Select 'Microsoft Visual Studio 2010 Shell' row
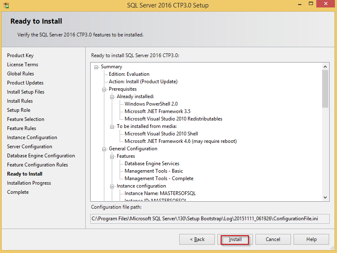This screenshot has width=337, height=253. (161, 134)
